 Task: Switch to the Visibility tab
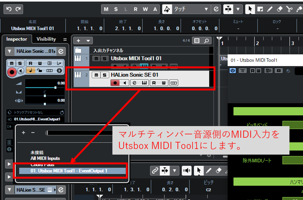pyautogui.click(x=46, y=39)
